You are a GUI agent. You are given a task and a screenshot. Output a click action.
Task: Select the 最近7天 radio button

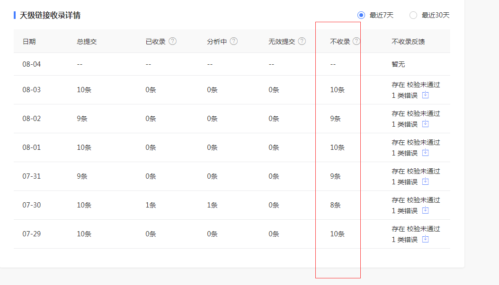click(361, 15)
